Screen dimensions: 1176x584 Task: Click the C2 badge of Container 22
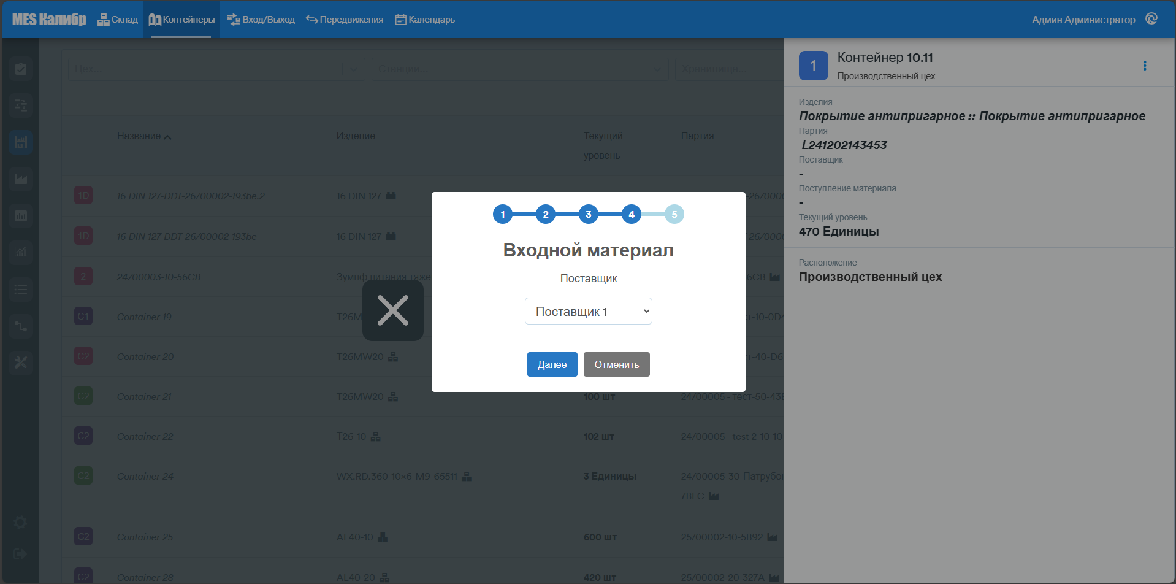[x=83, y=436]
